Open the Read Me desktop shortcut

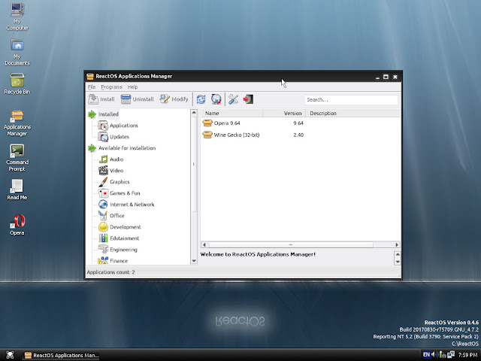click(17, 190)
